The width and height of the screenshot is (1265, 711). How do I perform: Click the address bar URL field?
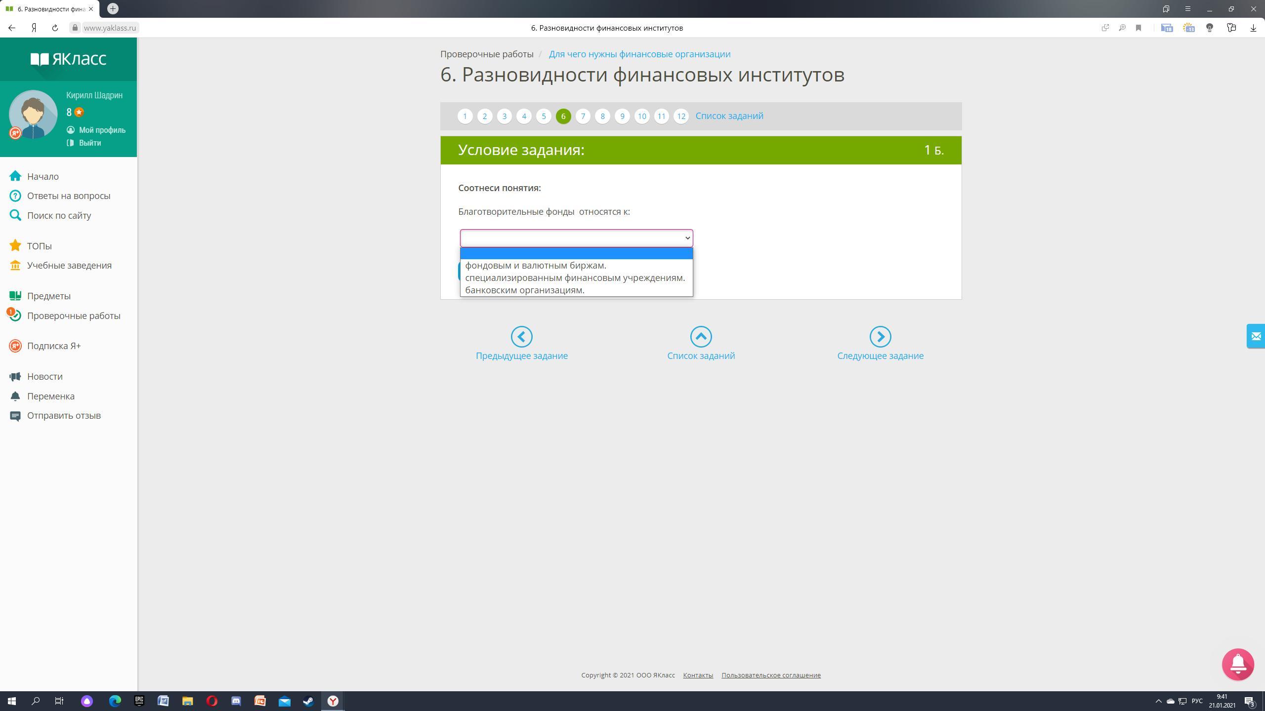pyautogui.click(x=110, y=28)
